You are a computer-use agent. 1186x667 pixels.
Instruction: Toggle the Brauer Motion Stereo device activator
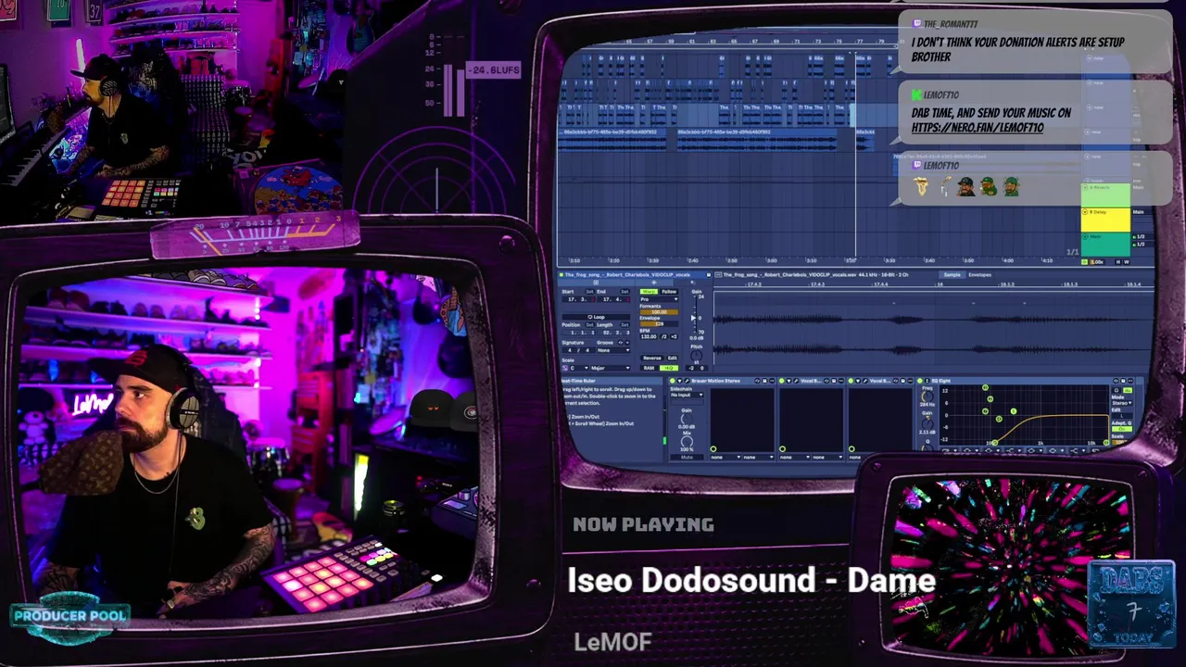[x=673, y=381]
